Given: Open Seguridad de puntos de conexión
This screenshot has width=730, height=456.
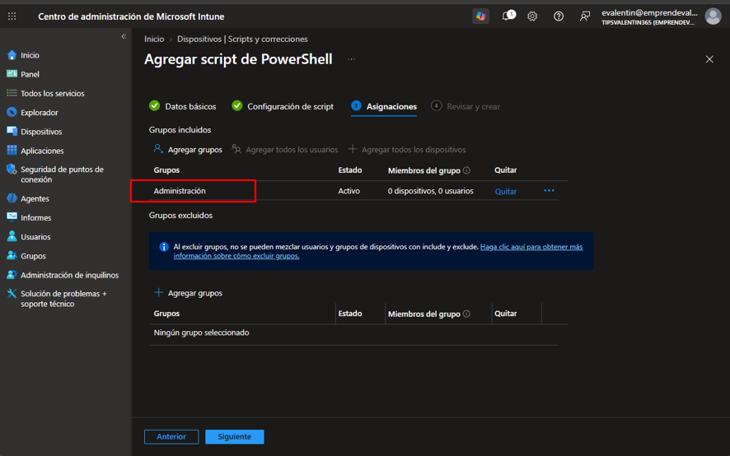Looking at the screenshot, I should tap(62, 174).
